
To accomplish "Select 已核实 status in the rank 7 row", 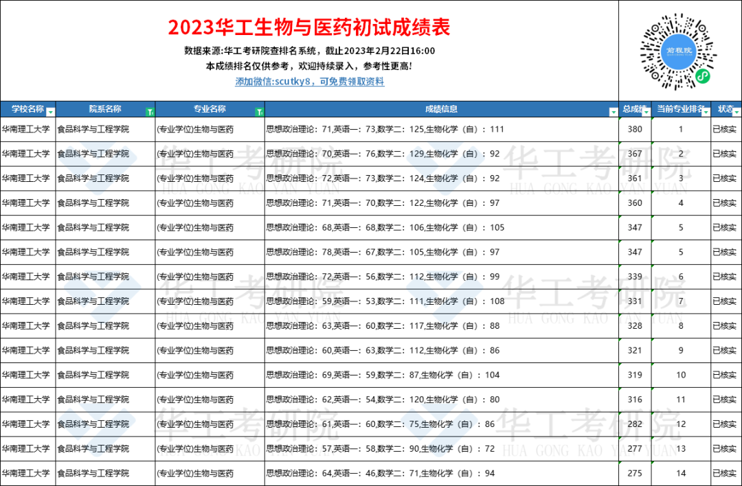I will 726,301.
